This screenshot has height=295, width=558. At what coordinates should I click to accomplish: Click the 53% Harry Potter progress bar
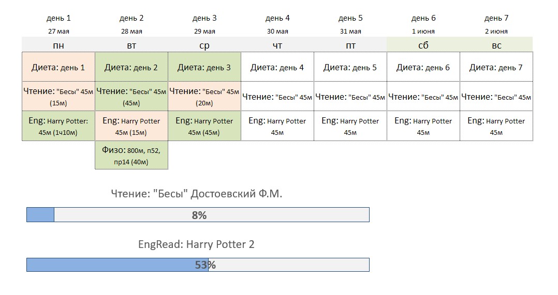(x=198, y=265)
